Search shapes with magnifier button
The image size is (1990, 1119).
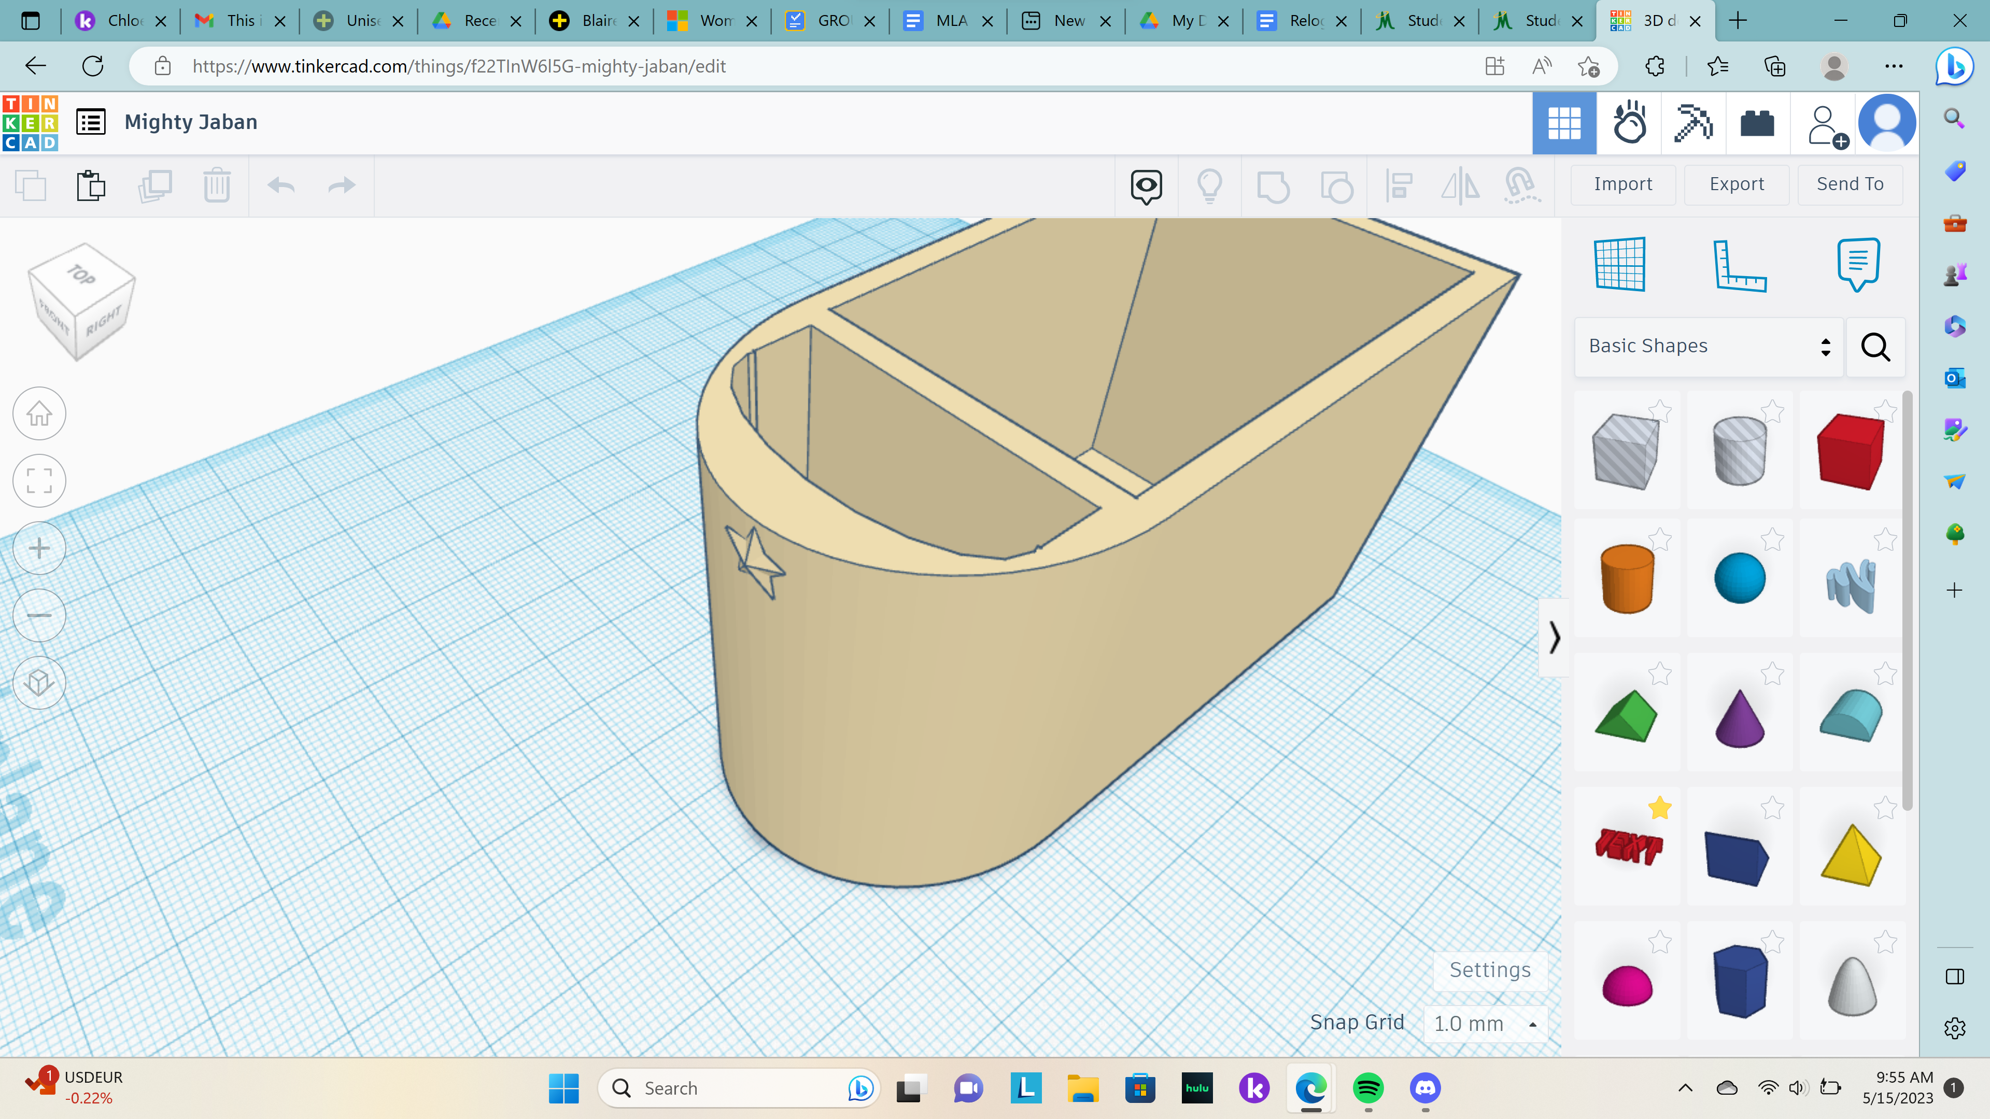(x=1875, y=347)
